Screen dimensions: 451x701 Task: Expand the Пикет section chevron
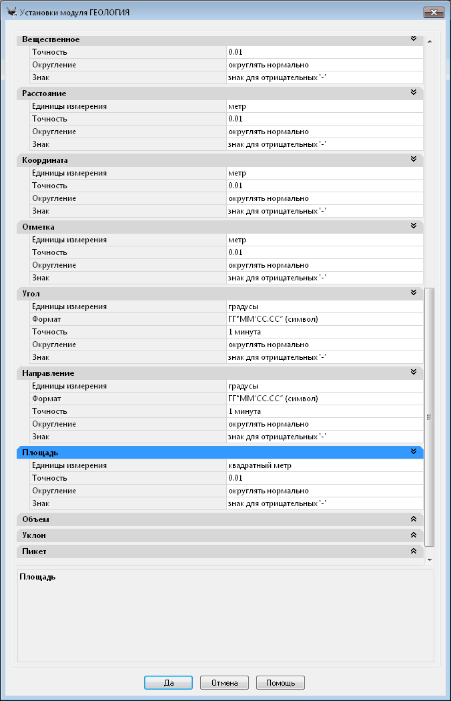[414, 551]
